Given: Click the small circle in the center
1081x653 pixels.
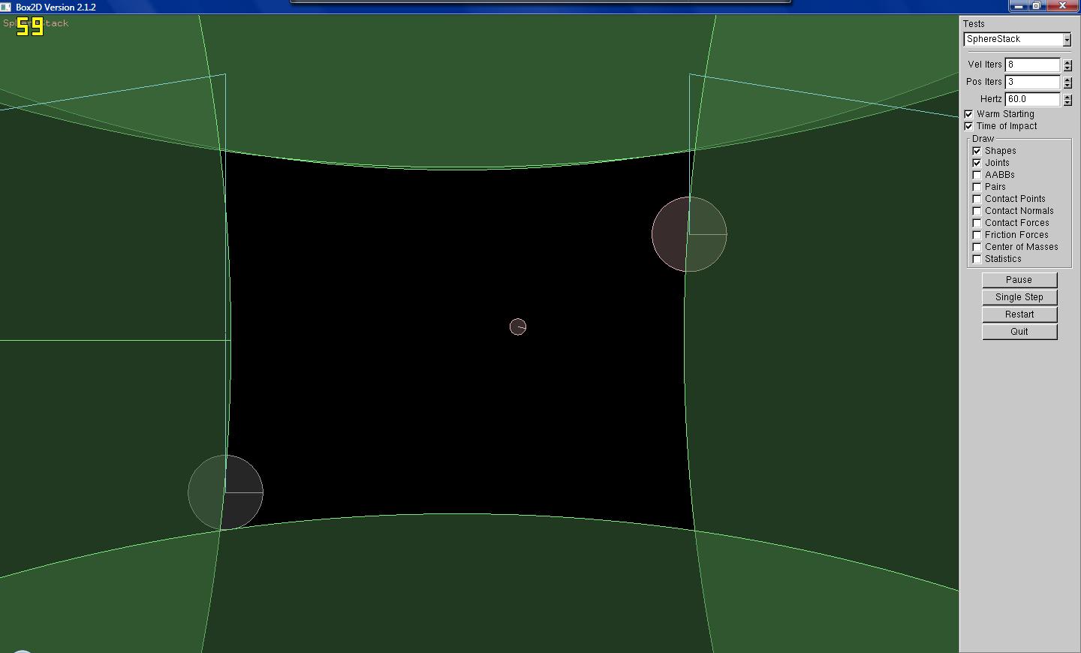Looking at the screenshot, I should (x=518, y=326).
